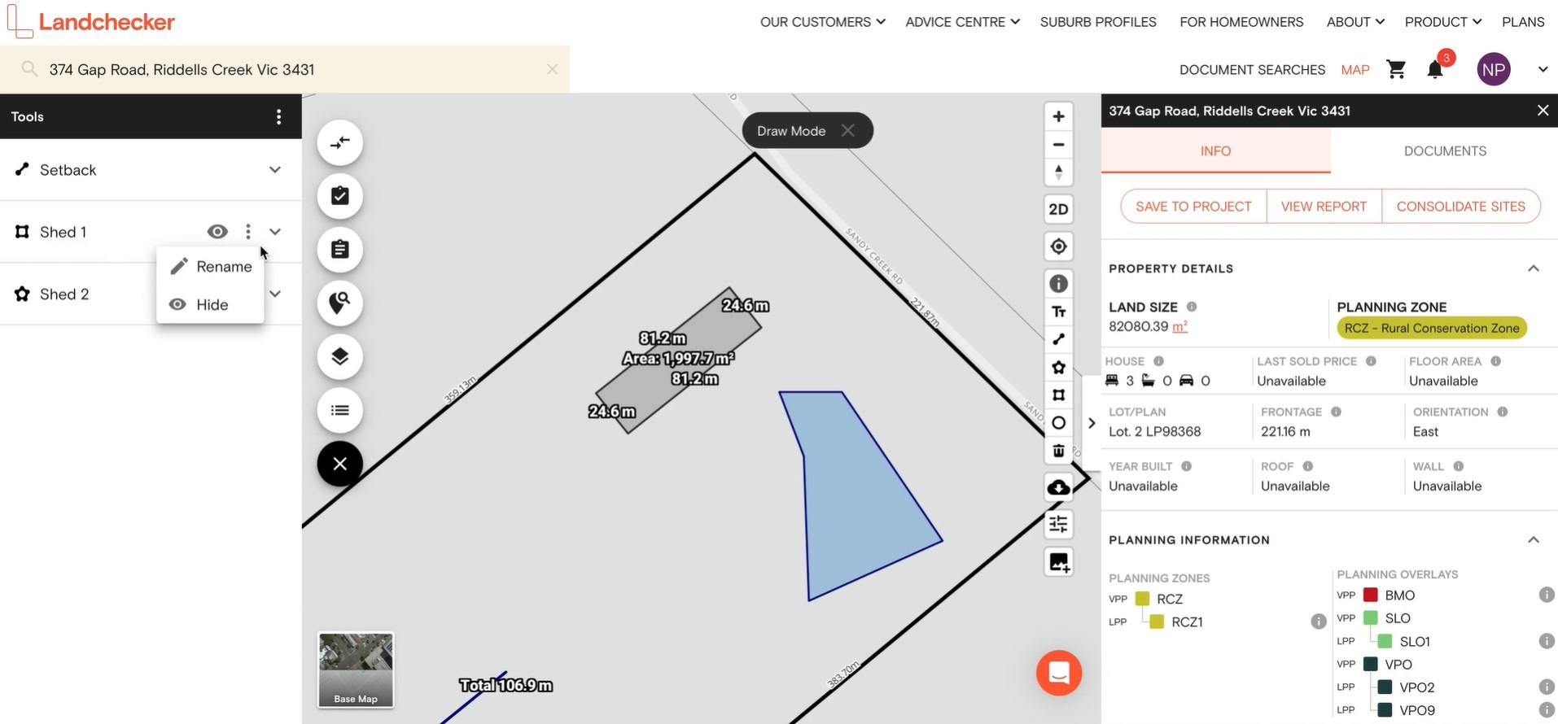Collapse the right info panel arrow
1558x724 pixels.
pyautogui.click(x=1092, y=423)
